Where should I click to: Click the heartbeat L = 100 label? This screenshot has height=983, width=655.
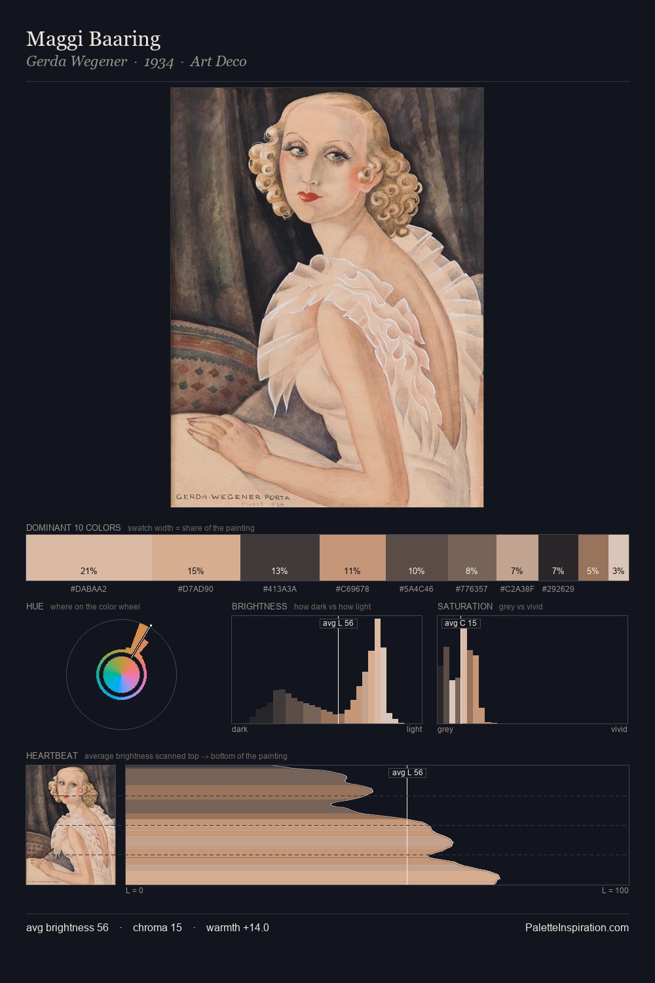(615, 891)
